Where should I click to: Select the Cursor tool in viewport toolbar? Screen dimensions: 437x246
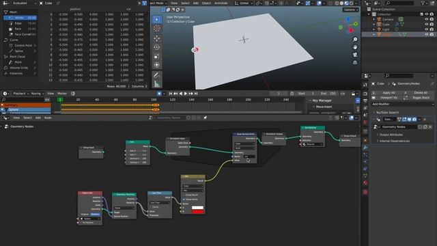[x=156, y=29]
